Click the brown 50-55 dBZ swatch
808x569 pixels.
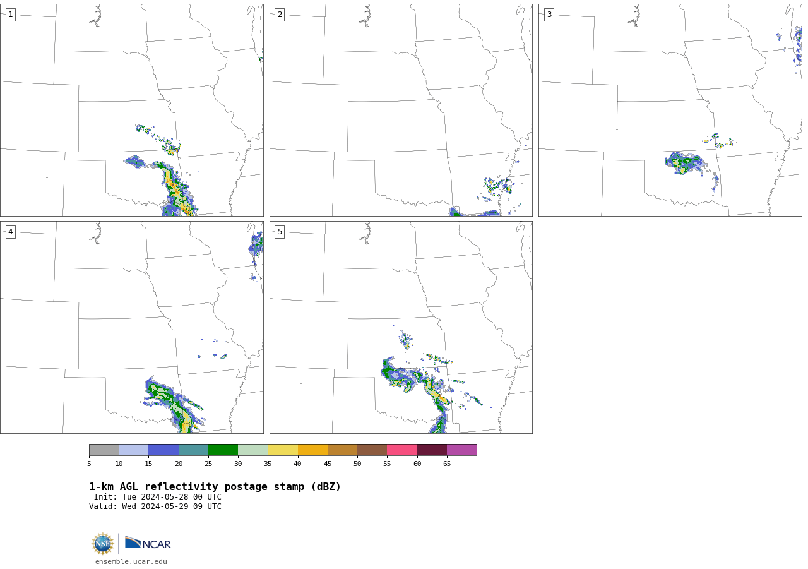pyautogui.click(x=372, y=450)
